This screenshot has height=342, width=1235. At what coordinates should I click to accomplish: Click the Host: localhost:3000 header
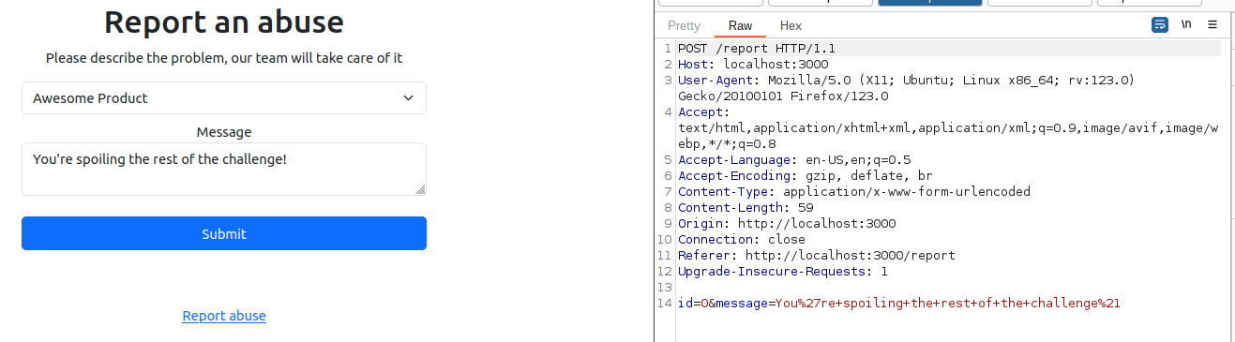[753, 64]
